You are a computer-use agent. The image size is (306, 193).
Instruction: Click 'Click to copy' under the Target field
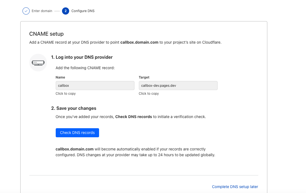click(149, 94)
